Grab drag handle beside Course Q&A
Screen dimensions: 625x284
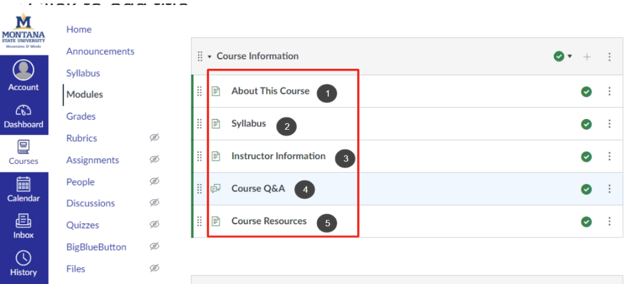[200, 189]
